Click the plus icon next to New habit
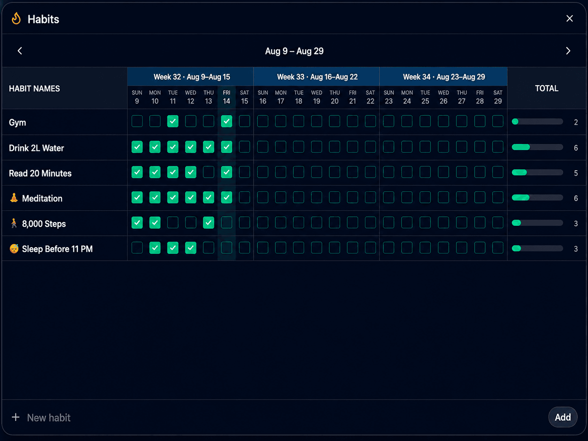Screen dimensions: 588x441 (15, 417)
